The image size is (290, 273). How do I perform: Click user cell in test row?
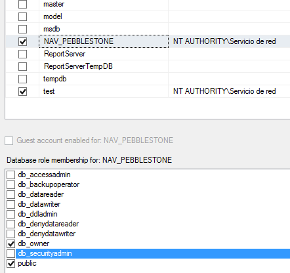[x=229, y=91]
